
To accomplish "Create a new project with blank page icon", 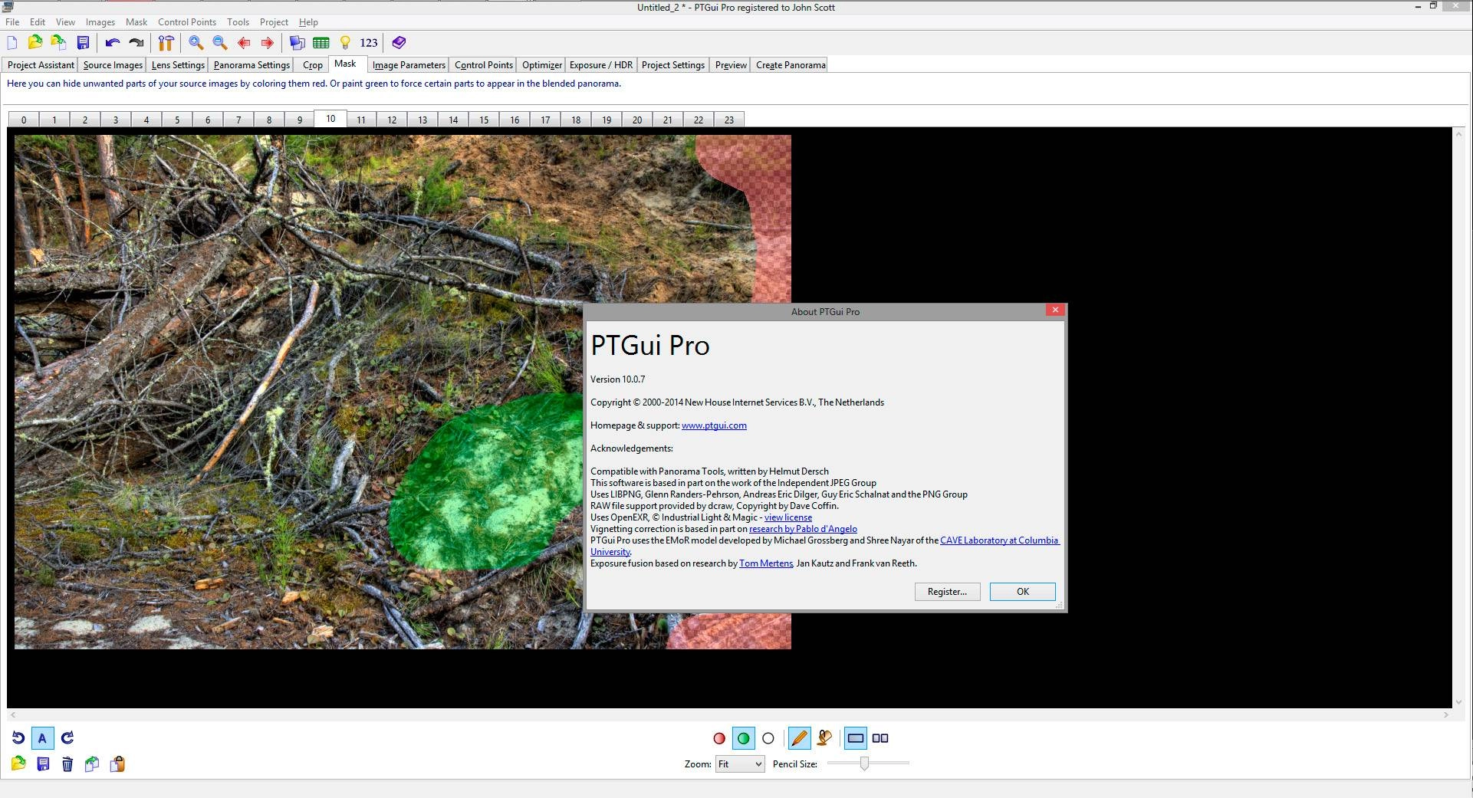I will click(x=12, y=43).
